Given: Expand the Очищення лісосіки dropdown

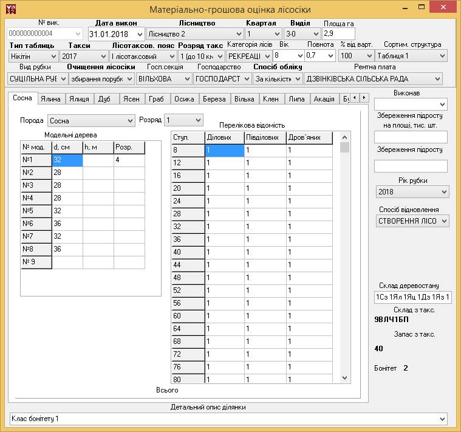Looking at the screenshot, I should (x=129, y=79).
